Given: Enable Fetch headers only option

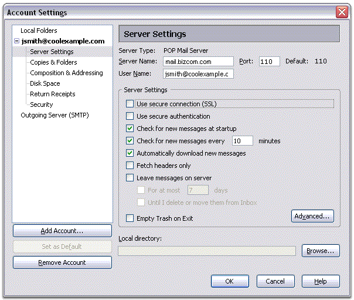Looking at the screenshot, I should tap(130, 166).
